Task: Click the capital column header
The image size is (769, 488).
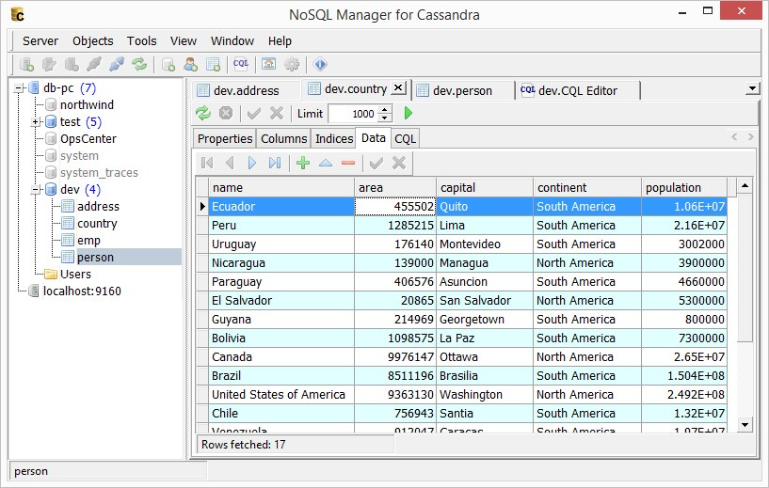Action: (x=485, y=188)
